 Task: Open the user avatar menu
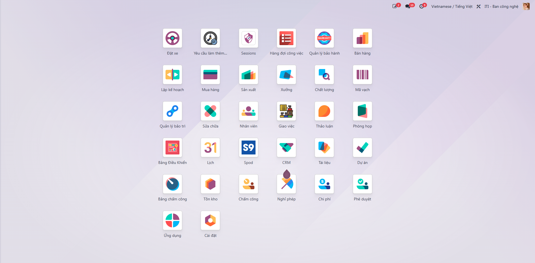[526, 6]
